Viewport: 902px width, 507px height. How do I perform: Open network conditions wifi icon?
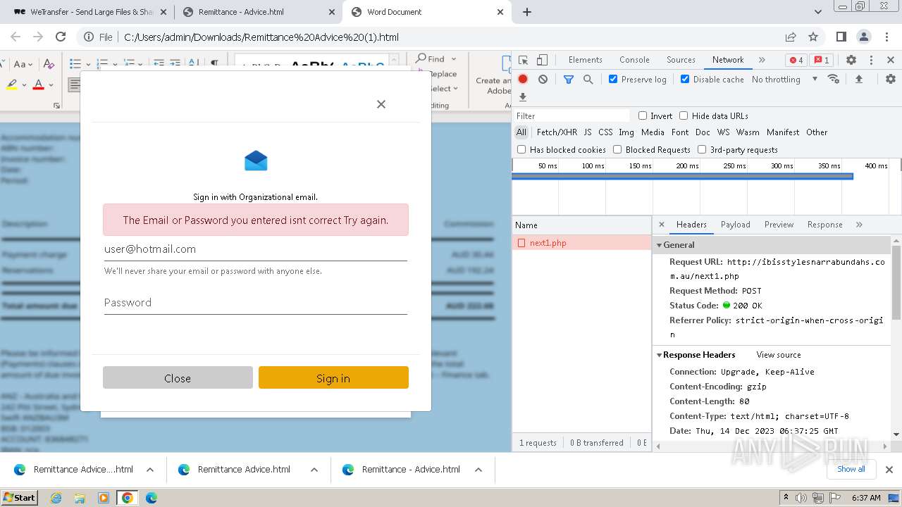834,80
